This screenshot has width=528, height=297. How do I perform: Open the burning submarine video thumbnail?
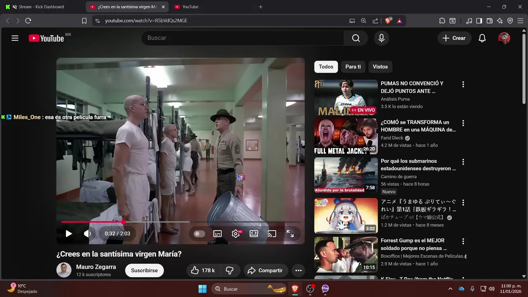pyautogui.click(x=346, y=175)
